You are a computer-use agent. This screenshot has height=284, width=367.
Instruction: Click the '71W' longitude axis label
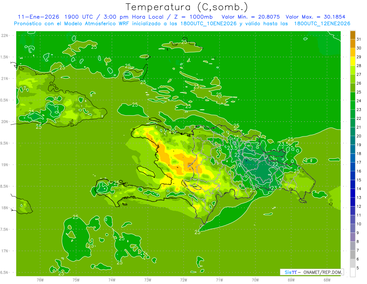(220, 280)
